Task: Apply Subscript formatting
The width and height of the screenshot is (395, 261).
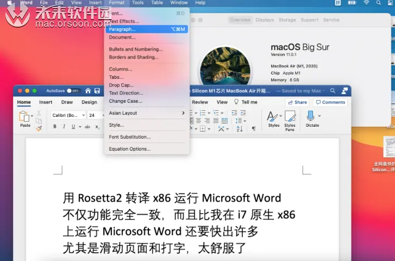Action: (x=97, y=127)
